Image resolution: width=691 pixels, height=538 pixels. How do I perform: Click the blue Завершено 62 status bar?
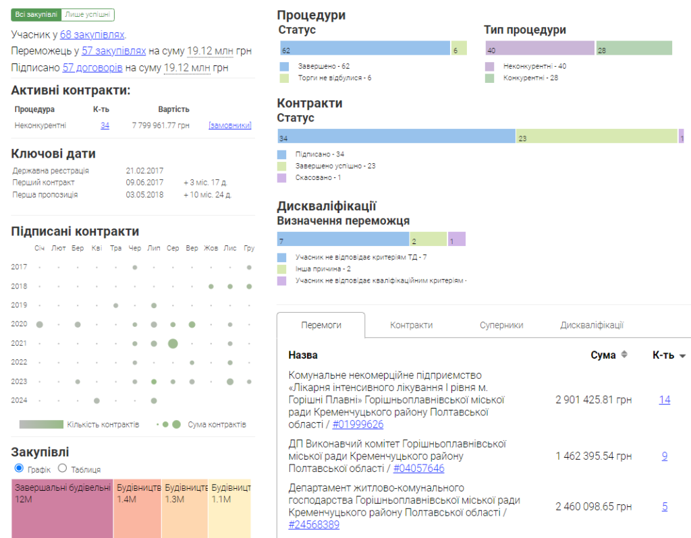click(364, 48)
